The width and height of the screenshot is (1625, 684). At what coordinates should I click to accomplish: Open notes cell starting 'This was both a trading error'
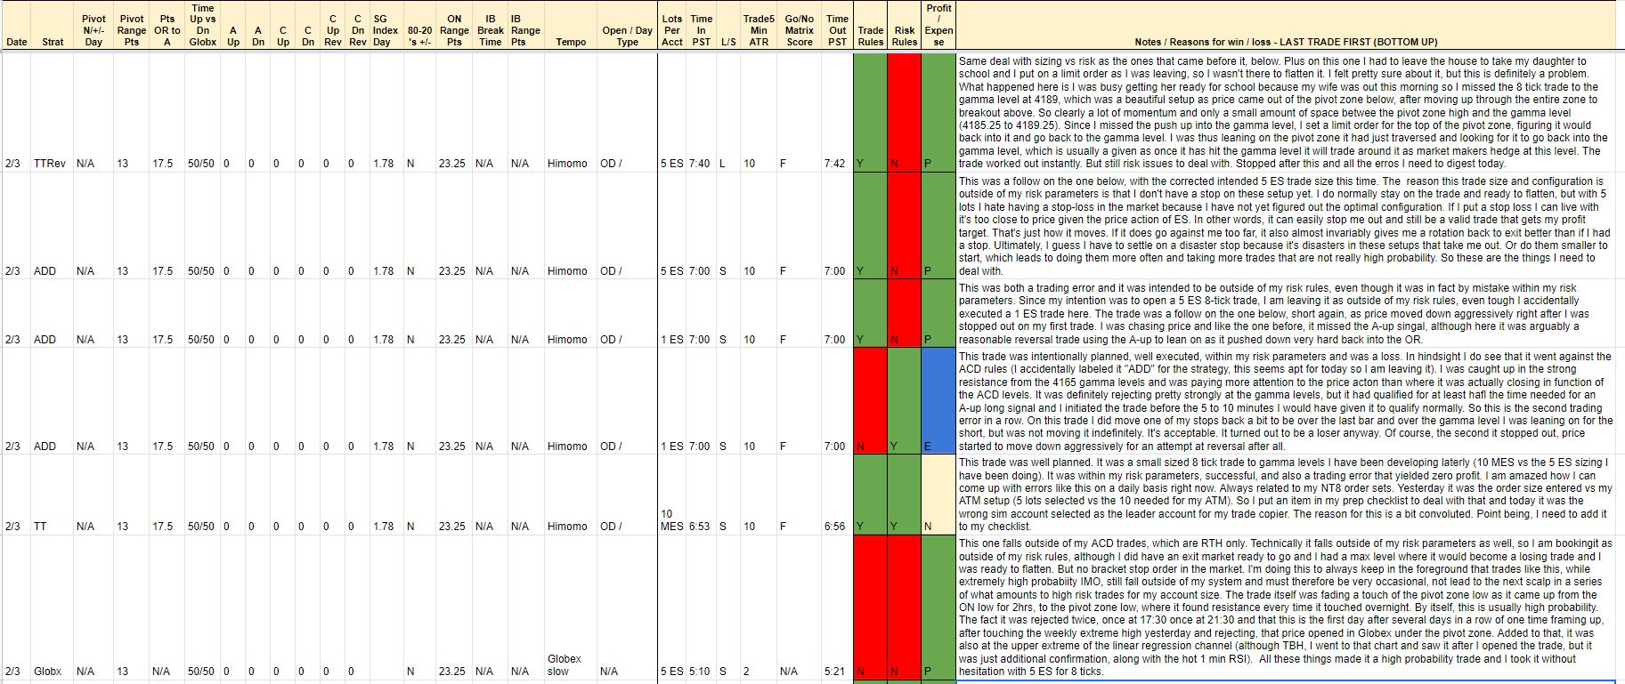click(1287, 314)
